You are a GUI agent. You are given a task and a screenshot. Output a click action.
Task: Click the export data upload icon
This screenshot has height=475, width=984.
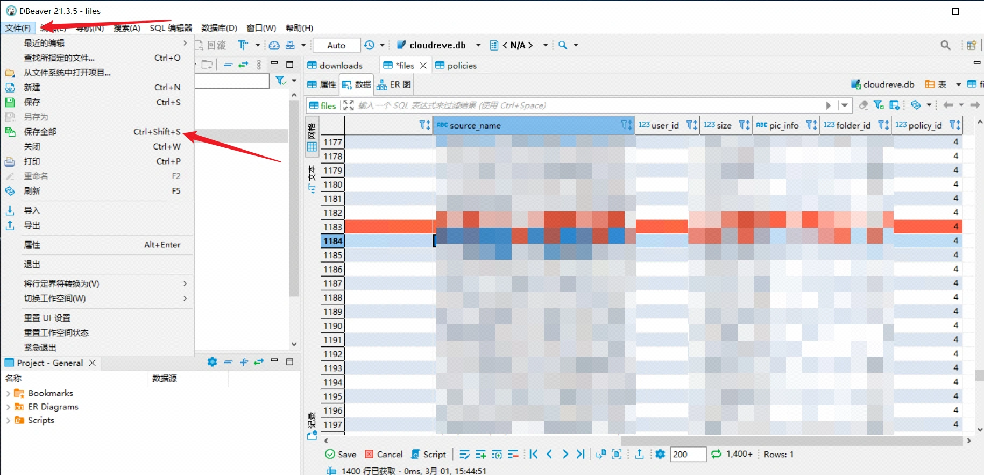click(x=639, y=455)
